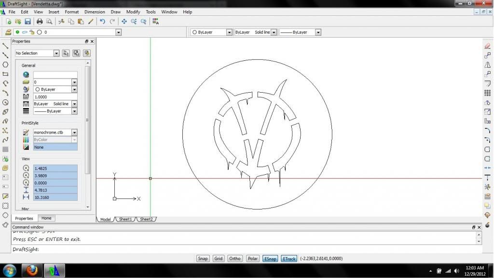Click the Redo arrow icon

pos(112,21)
